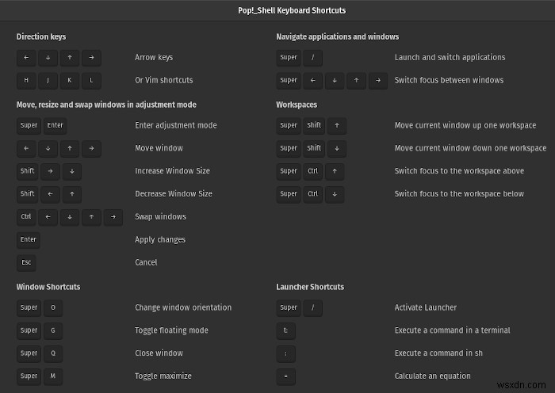Click Ctrl key in Switch focus workspace below row
Screen dimensions: 555x393
[312, 194]
